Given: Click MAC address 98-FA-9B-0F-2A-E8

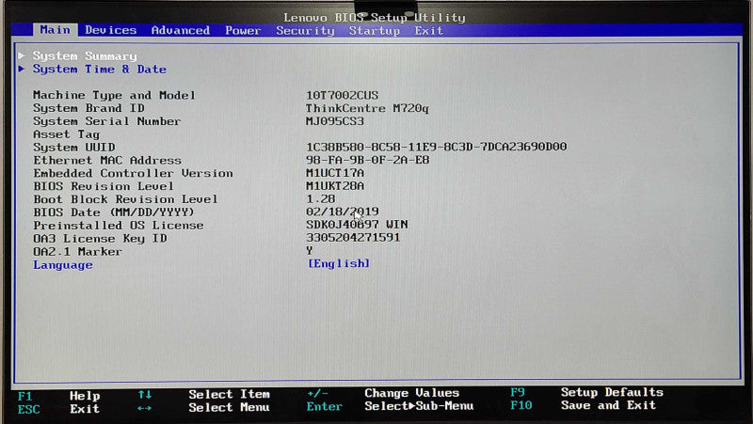Looking at the screenshot, I should click(367, 160).
